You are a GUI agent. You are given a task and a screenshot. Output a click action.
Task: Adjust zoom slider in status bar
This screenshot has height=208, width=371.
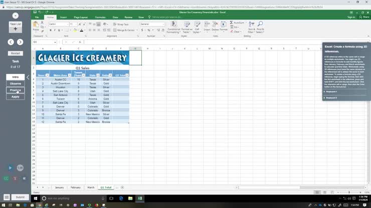click(x=349, y=192)
